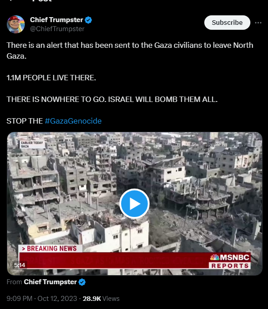Click the 'Earlier Today Gaza' video caption
The width and height of the screenshot is (268, 309).
click(32, 144)
